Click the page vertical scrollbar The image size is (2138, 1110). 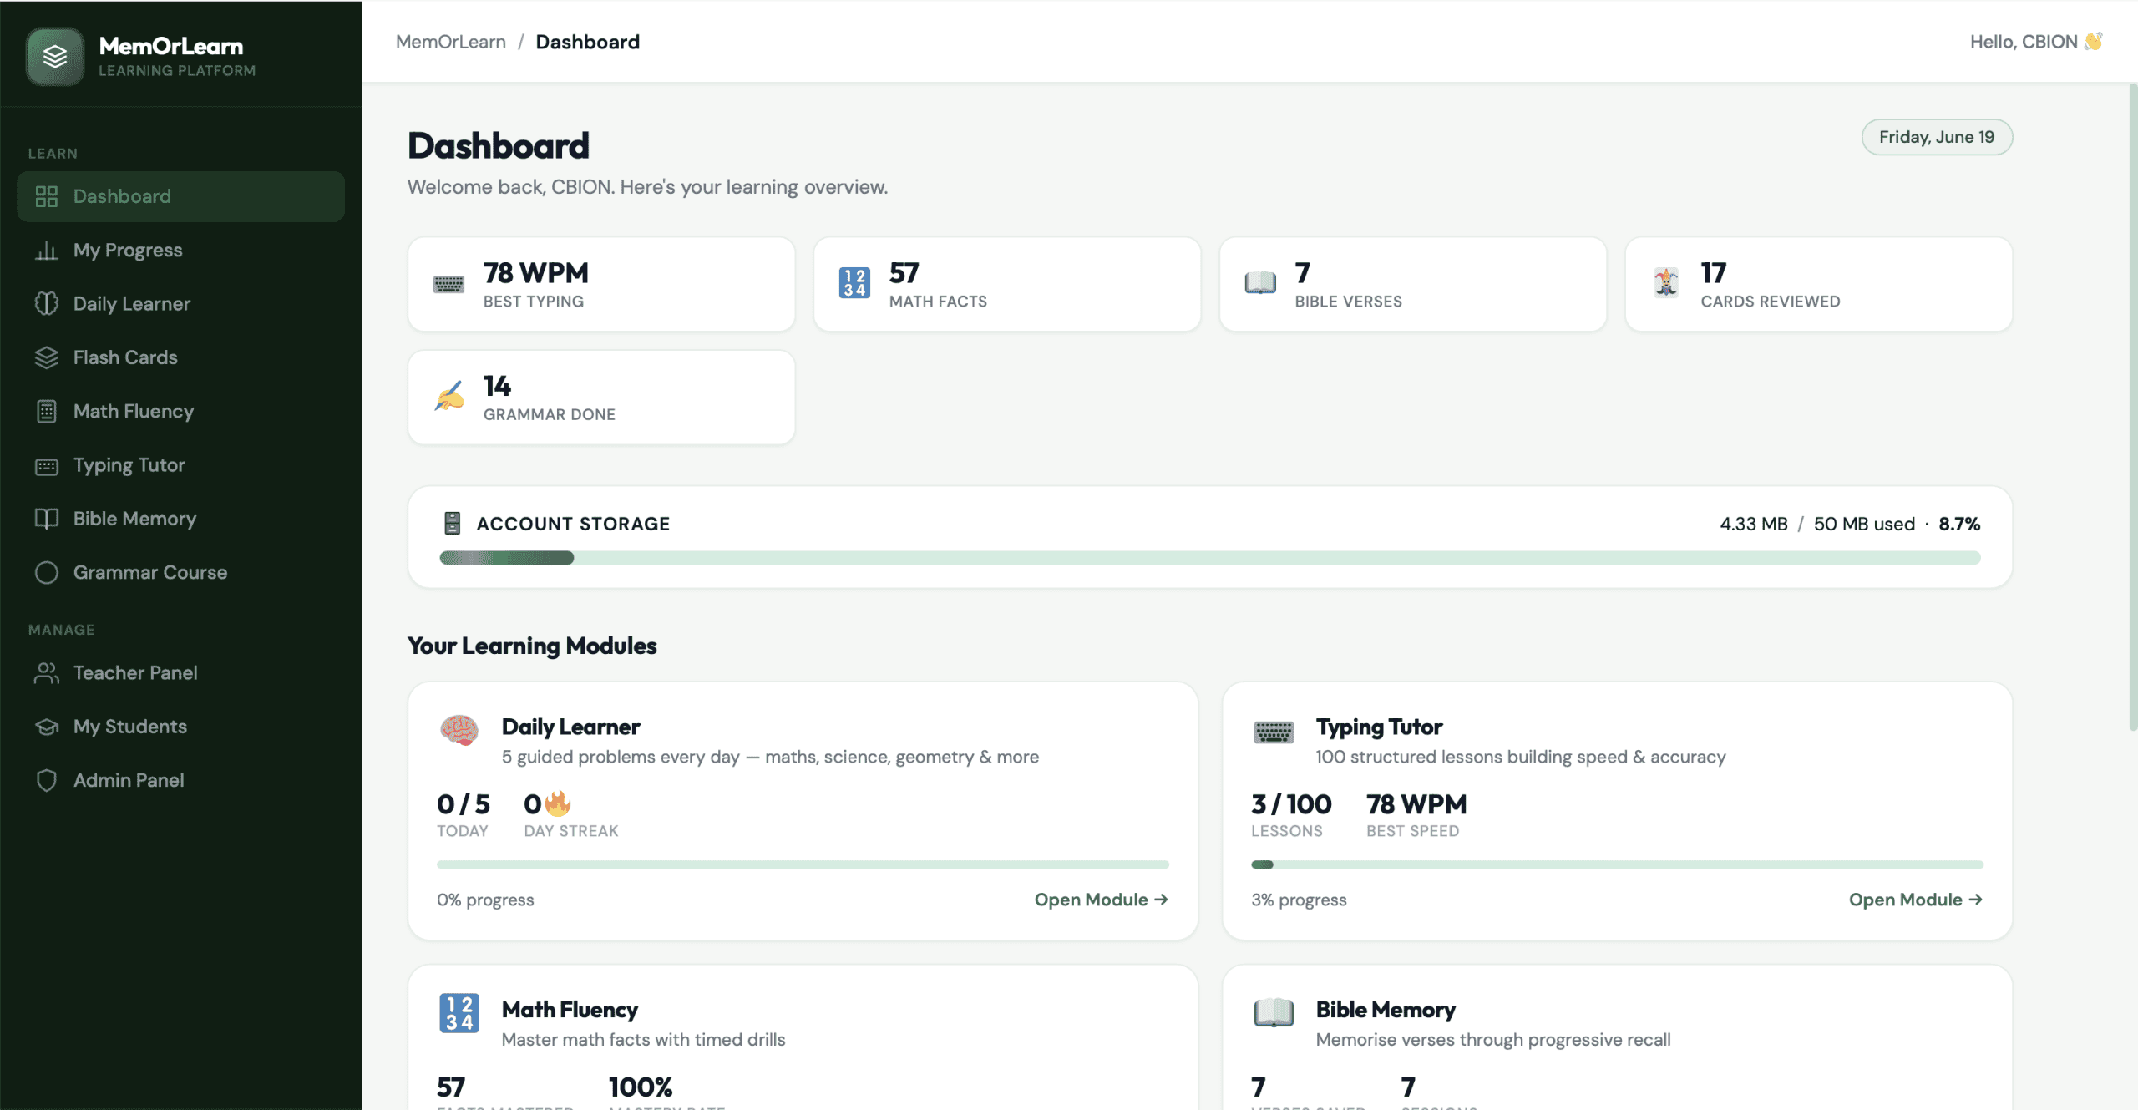[x=2132, y=408]
